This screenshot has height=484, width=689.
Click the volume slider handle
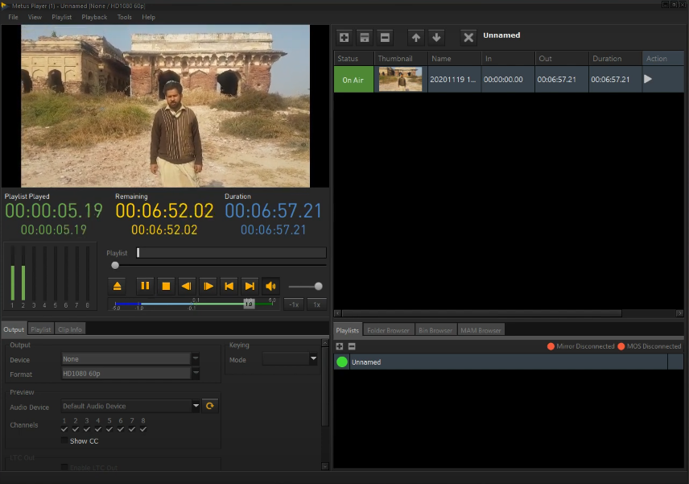click(319, 287)
